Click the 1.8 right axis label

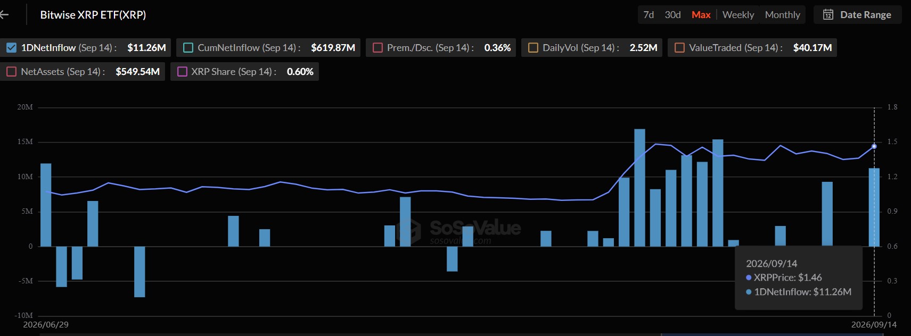[x=892, y=107]
